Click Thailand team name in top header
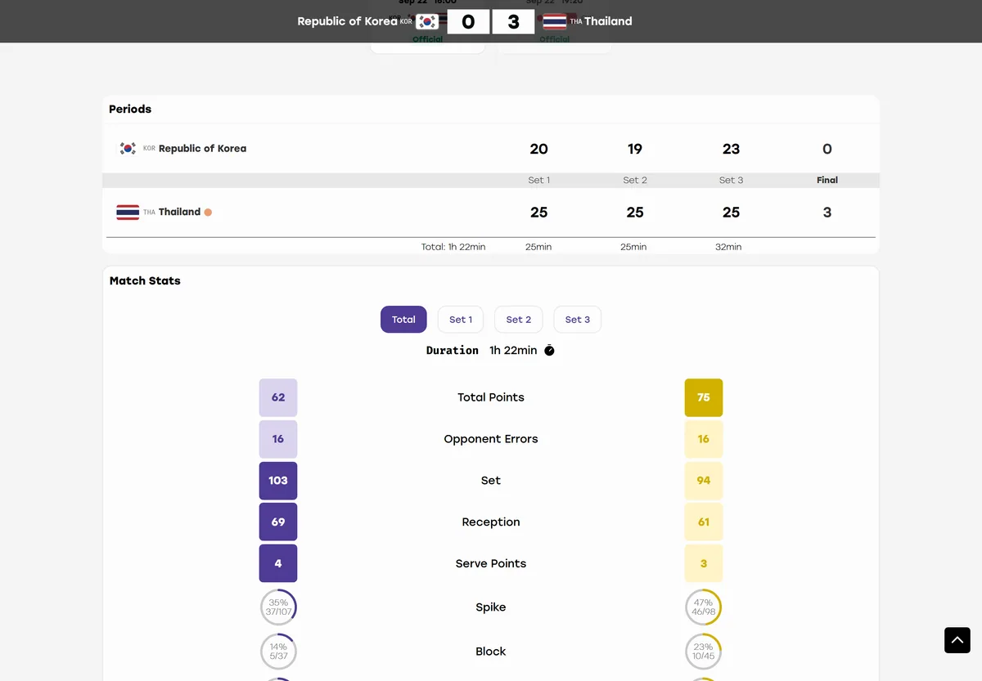 pos(608,21)
